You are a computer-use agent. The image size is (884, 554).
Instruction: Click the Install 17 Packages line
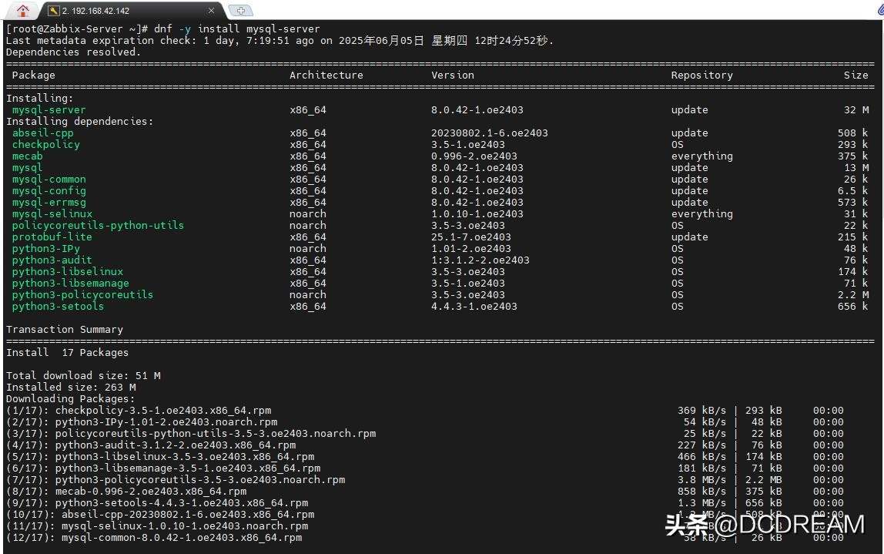(68, 352)
